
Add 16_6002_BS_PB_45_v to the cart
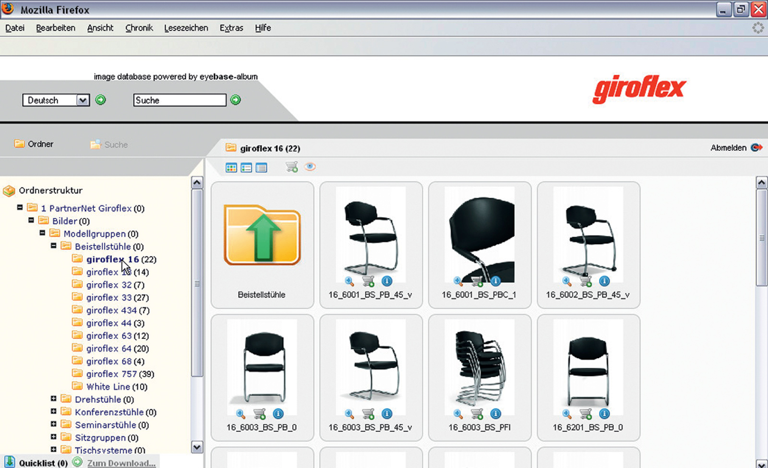tap(586, 281)
